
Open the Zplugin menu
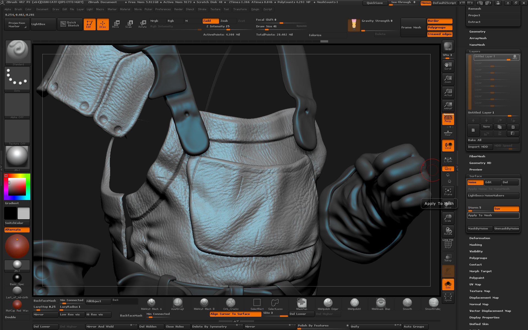click(x=255, y=9)
